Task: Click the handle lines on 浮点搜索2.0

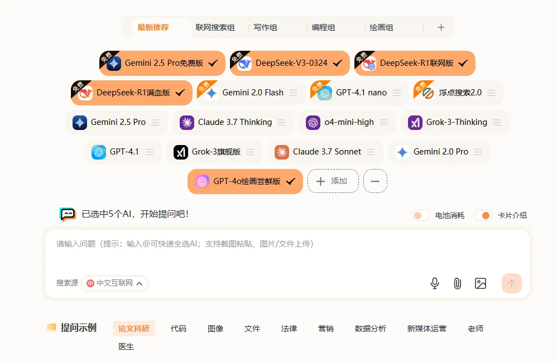Action: pos(491,93)
